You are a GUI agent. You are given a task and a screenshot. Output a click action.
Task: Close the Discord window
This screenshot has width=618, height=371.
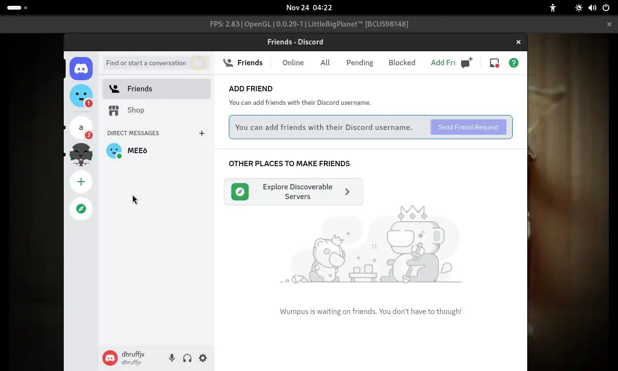[519, 42]
